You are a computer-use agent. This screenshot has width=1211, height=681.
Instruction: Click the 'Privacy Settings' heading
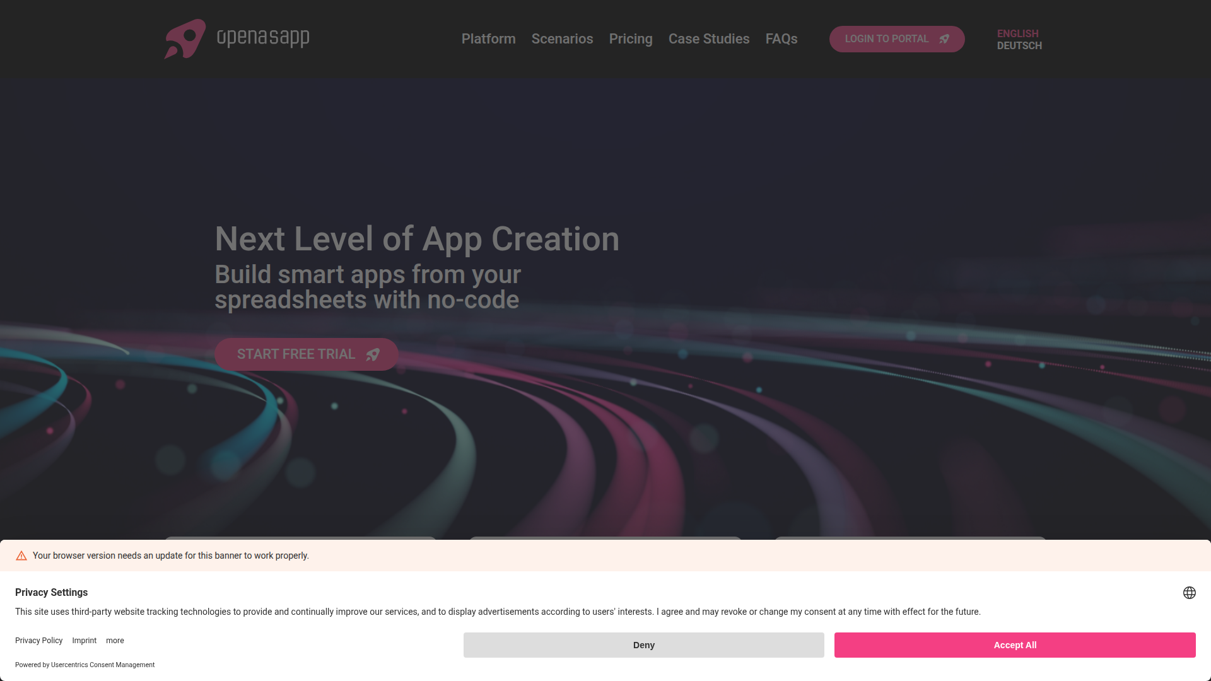click(52, 593)
